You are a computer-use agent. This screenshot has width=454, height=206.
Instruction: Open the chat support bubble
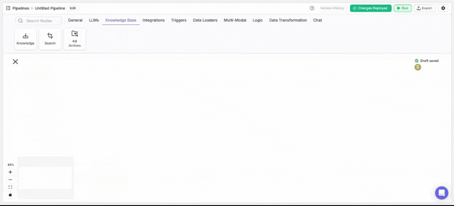click(x=442, y=193)
